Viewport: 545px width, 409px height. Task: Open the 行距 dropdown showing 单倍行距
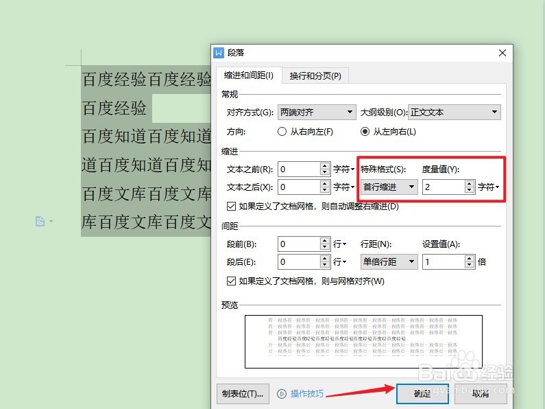(x=389, y=262)
